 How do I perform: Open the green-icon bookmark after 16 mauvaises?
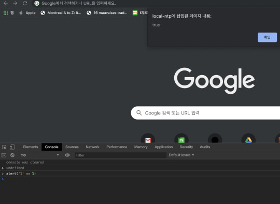click(140, 13)
